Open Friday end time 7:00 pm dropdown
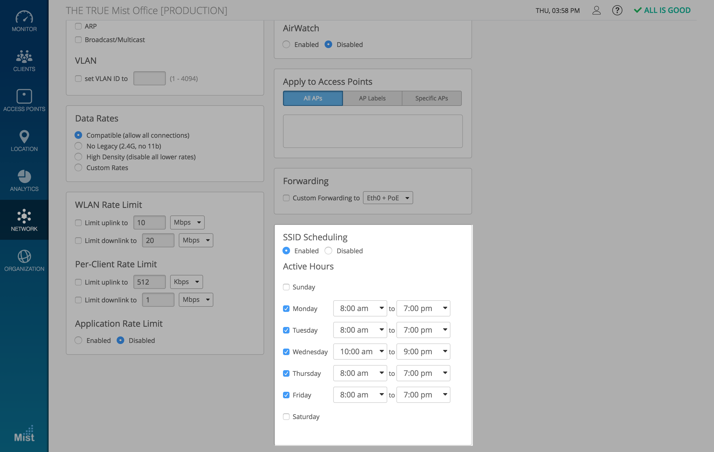The width and height of the screenshot is (714, 452). (x=423, y=395)
